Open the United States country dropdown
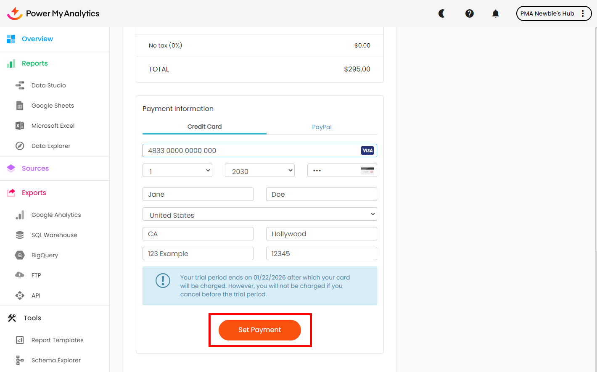 point(259,214)
